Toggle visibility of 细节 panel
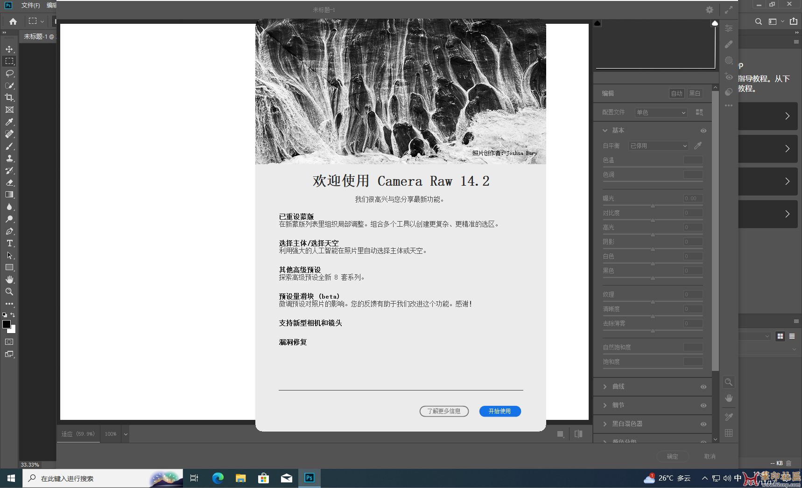This screenshot has height=488, width=802. (x=704, y=405)
